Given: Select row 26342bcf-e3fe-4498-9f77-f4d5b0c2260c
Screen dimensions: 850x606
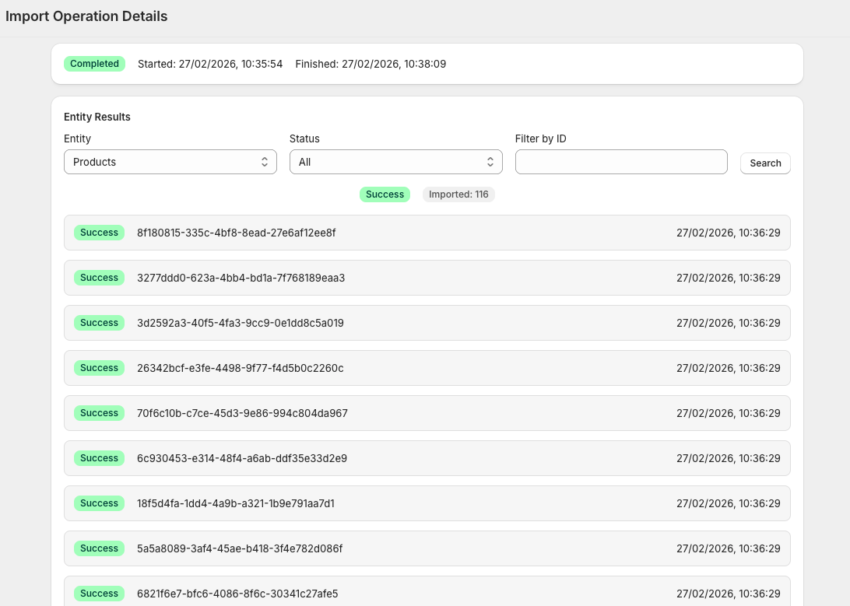Looking at the screenshot, I should pyautogui.click(x=427, y=368).
